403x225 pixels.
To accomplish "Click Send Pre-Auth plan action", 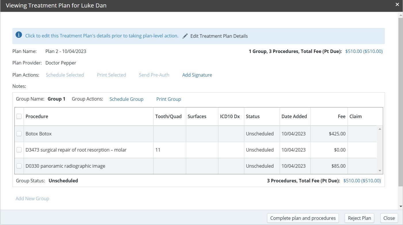I will click(x=154, y=75).
